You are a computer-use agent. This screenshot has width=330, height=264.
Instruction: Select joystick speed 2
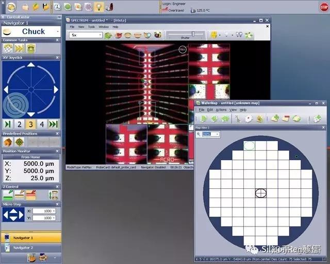(x=20, y=125)
